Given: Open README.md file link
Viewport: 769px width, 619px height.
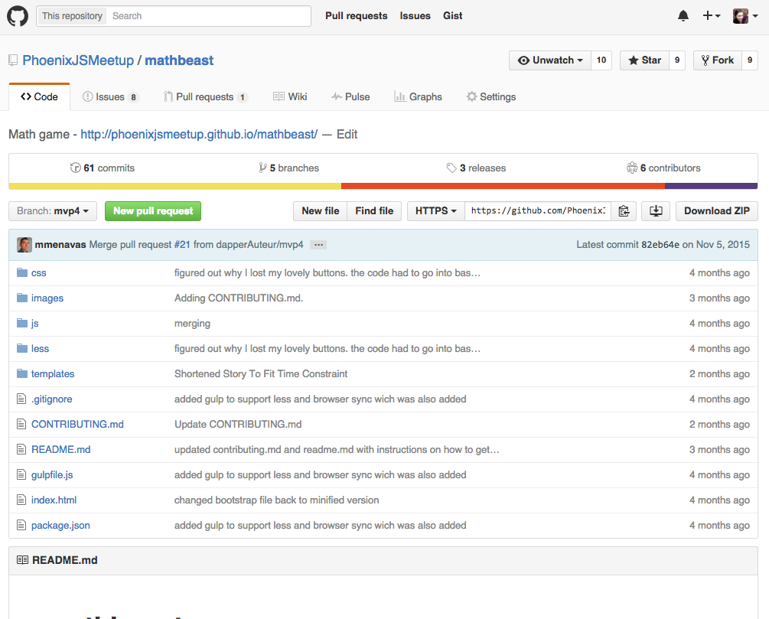Looking at the screenshot, I should click(x=60, y=449).
